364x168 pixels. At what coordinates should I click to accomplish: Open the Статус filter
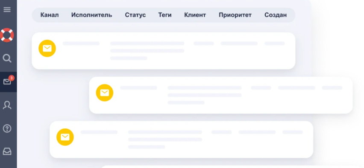pyautogui.click(x=135, y=15)
